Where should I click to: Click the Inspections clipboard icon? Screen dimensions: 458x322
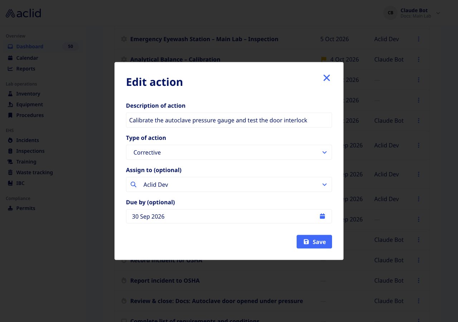tap(10, 151)
